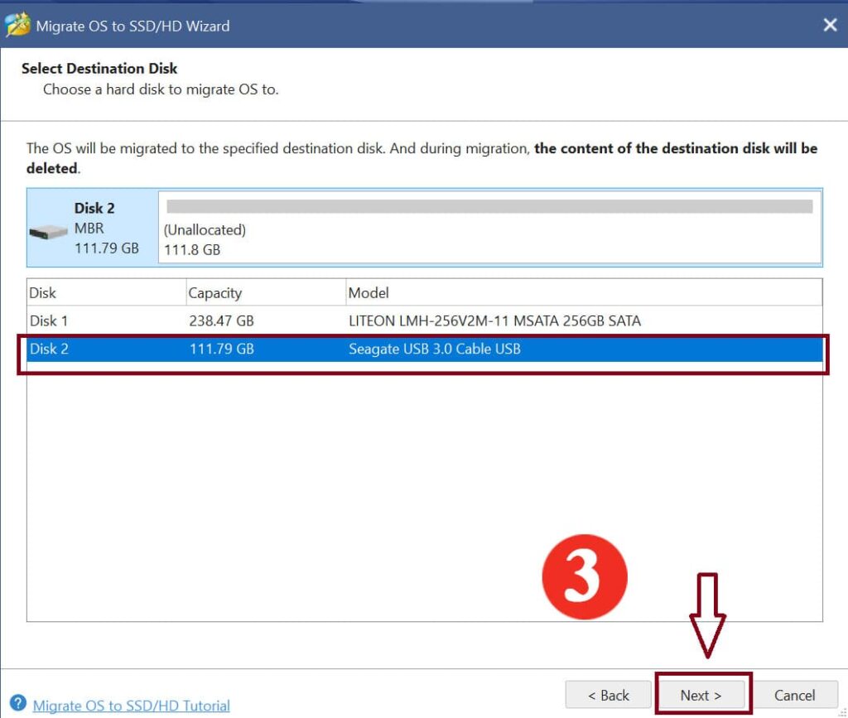This screenshot has width=848, height=718.
Task: Click the LITEON LMH-256V2M model cell
Action: coord(494,320)
